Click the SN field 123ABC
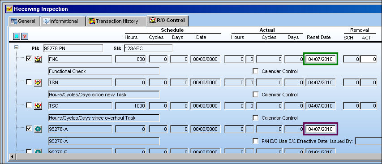 148,48
